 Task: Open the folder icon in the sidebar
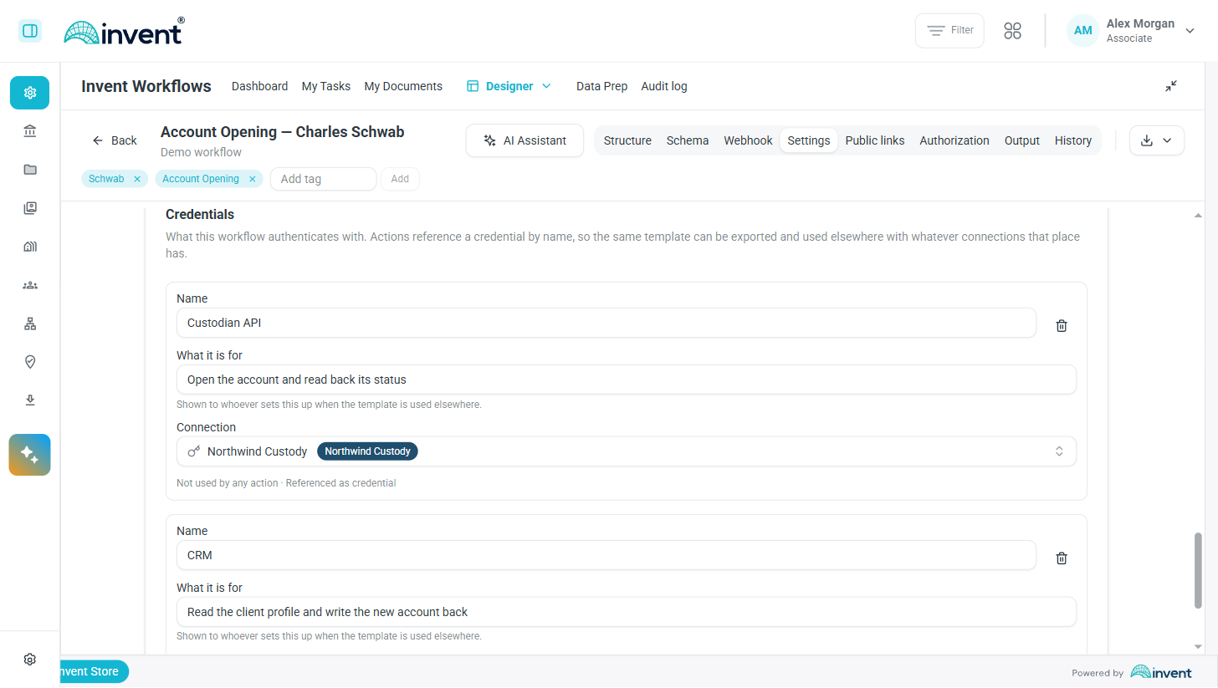click(30, 170)
